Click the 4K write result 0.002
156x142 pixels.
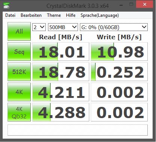[x=119, y=92]
